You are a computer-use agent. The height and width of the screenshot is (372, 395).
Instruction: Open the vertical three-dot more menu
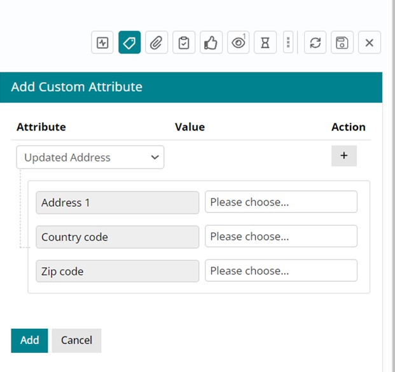click(x=288, y=43)
